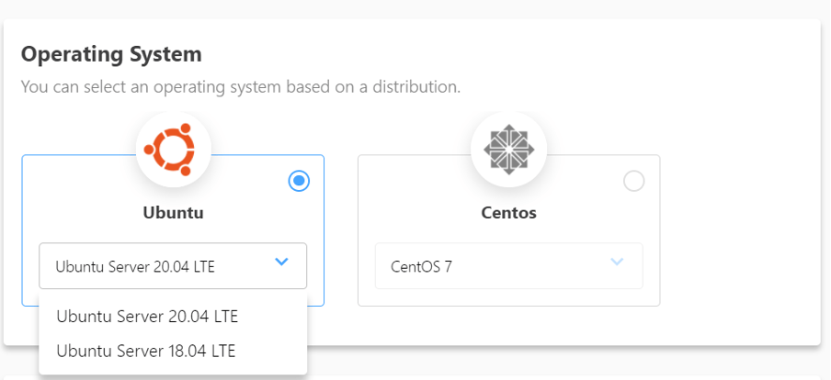Screen dimensions: 831x380
Task: Open the CentOS 7 version dropdown
Action: coord(508,265)
